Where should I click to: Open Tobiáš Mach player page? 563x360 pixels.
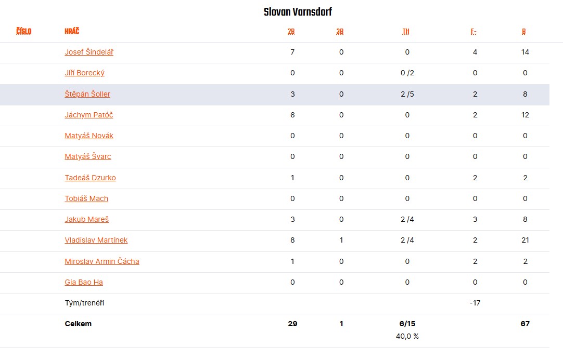(86, 198)
